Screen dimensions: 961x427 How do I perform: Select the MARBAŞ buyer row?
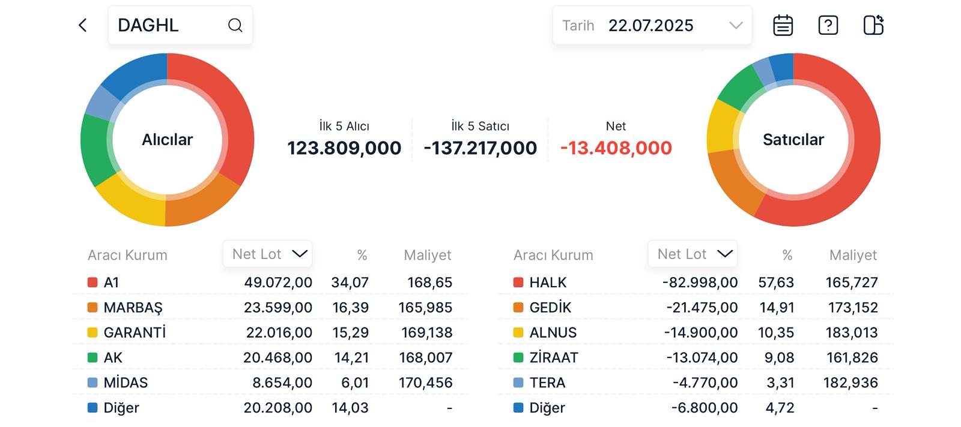tap(270, 308)
